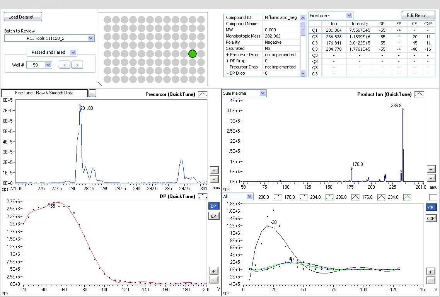Click the DP (QuickTune) dotted legend icon

pyautogui.click(x=203, y=196)
